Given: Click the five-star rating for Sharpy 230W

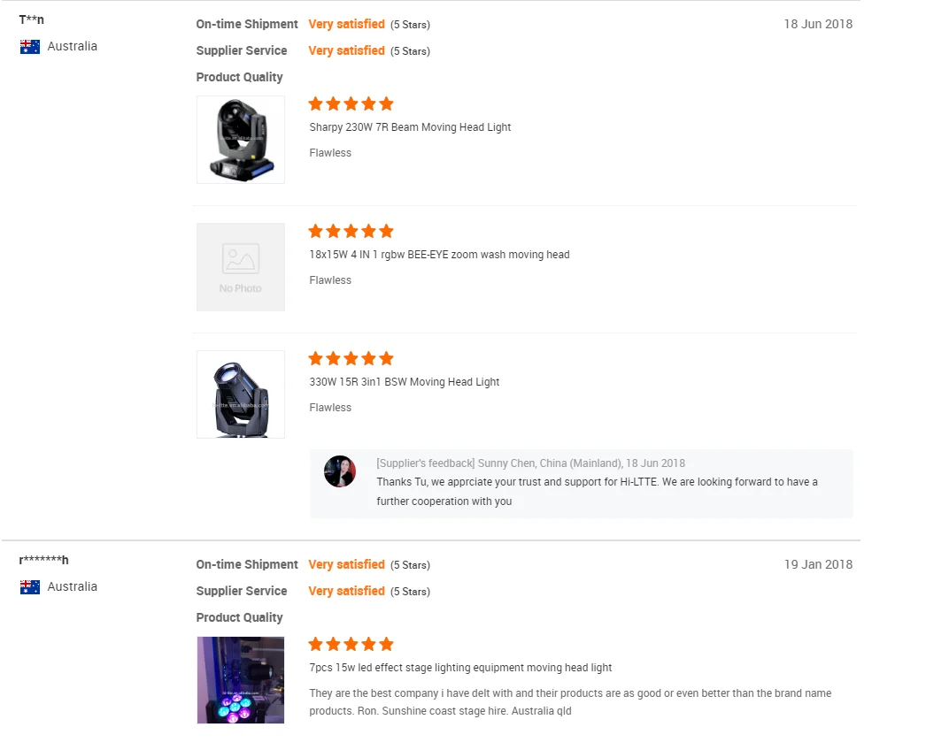Looking at the screenshot, I should pyautogui.click(x=351, y=103).
